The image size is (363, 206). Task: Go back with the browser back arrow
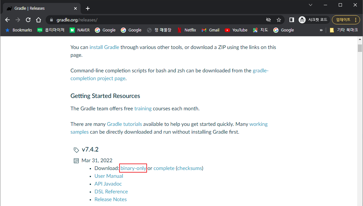[x=7, y=20]
